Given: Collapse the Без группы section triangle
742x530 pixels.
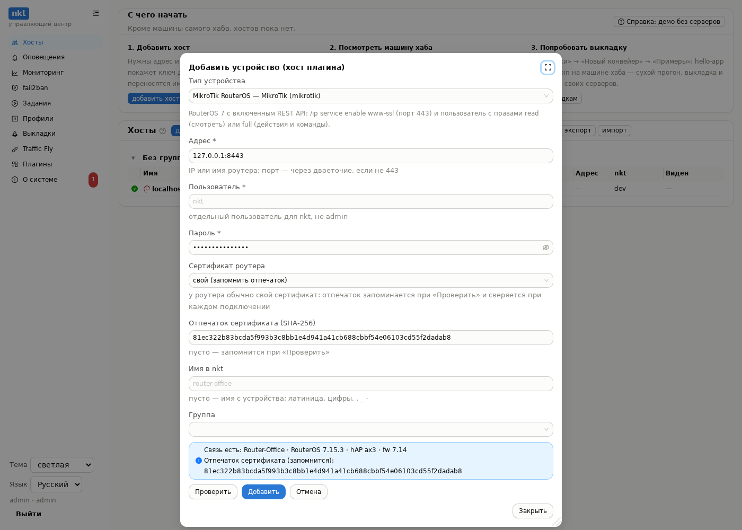Looking at the screenshot, I should click(133, 158).
